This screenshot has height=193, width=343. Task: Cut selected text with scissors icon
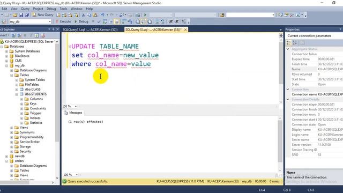pyautogui.click(x=83, y=15)
